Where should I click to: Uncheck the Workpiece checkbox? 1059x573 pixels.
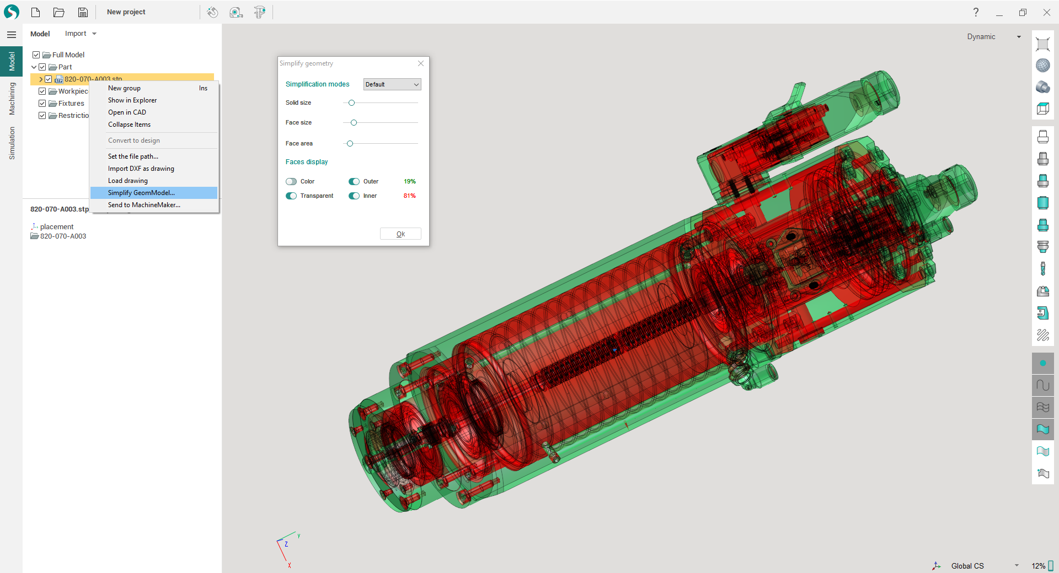[x=42, y=91]
